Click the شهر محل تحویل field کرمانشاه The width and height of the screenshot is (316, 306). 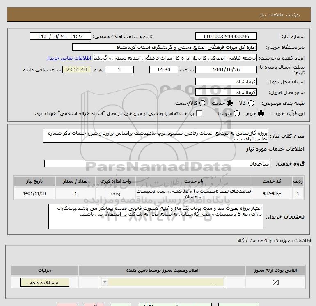[x=226, y=92]
